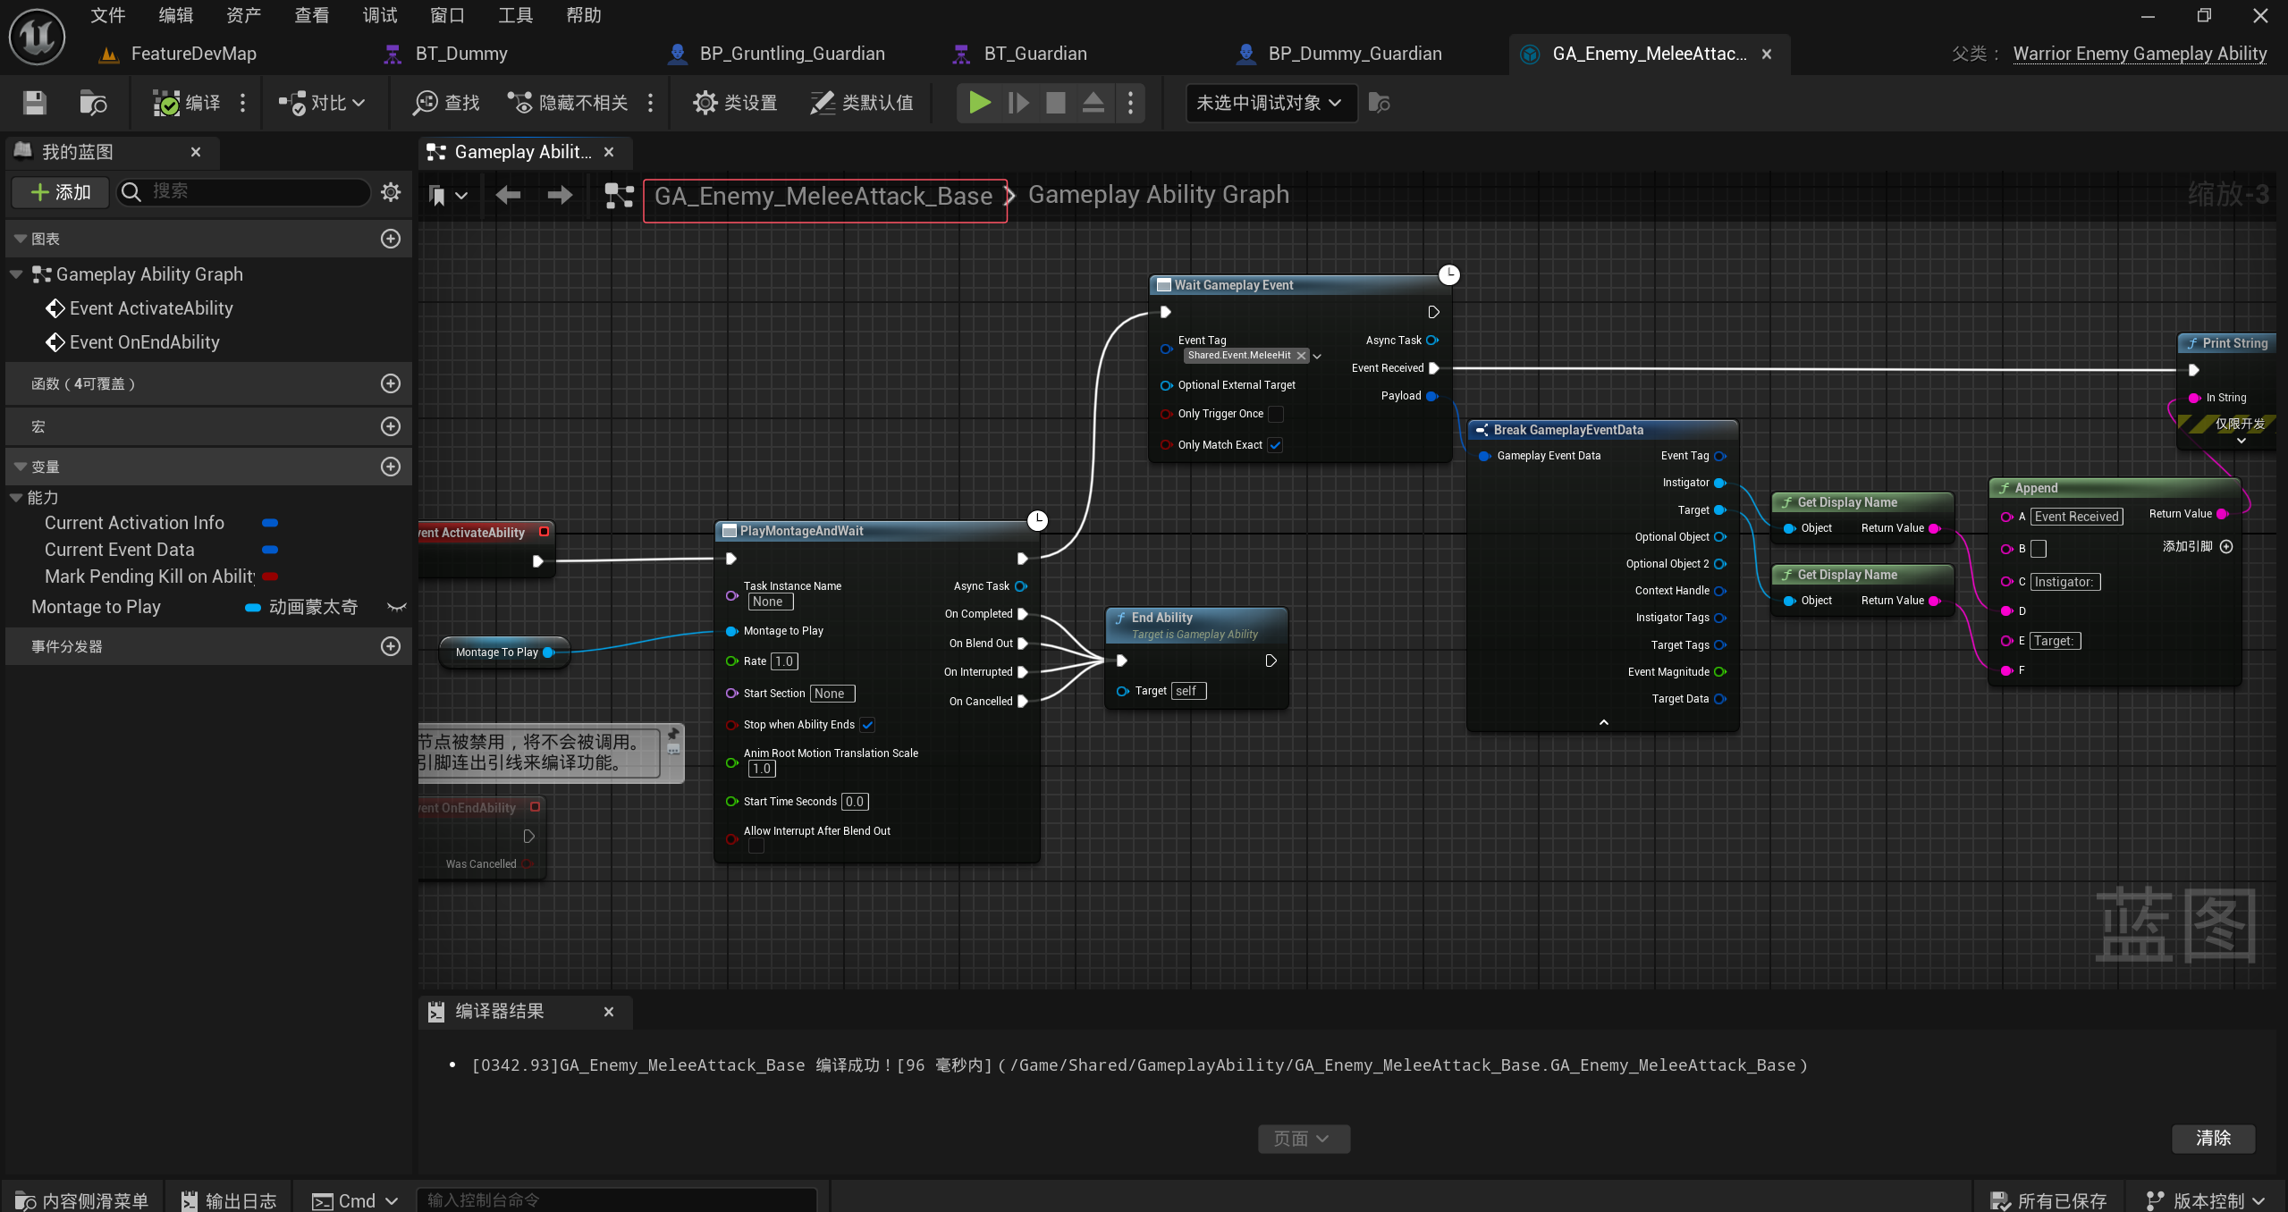2288x1212 pixels.
Task: Open My Blueprint panel settings gear
Action: pos(391,191)
